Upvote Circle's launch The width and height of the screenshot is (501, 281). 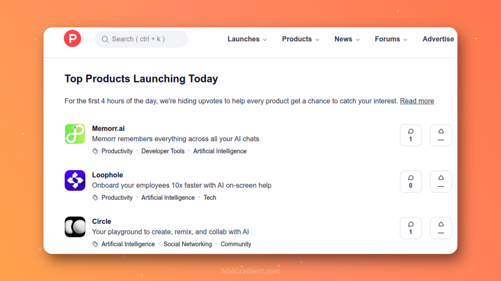(x=441, y=228)
